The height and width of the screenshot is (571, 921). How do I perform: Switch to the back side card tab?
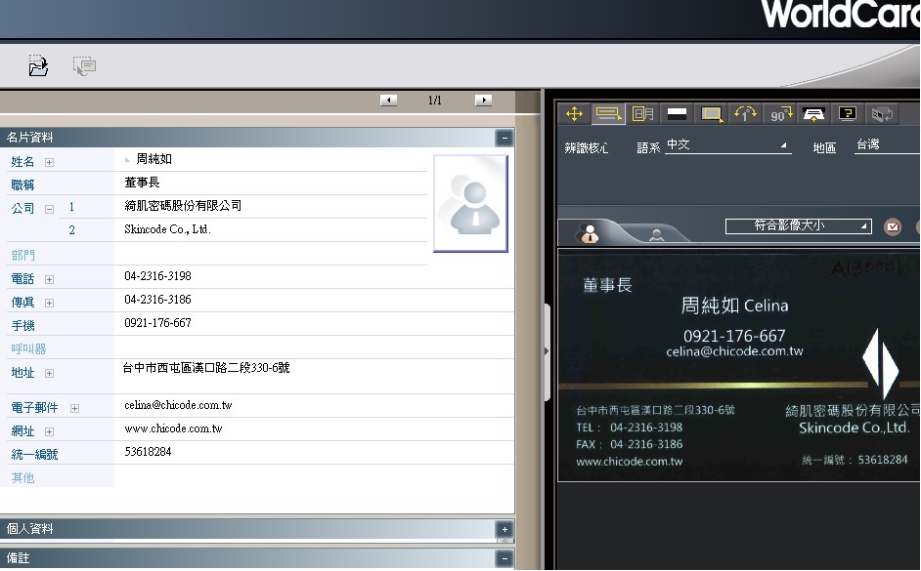[x=657, y=234]
